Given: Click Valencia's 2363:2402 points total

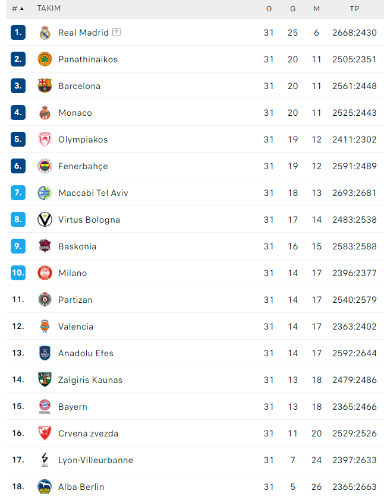Looking at the screenshot, I should [354, 327].
